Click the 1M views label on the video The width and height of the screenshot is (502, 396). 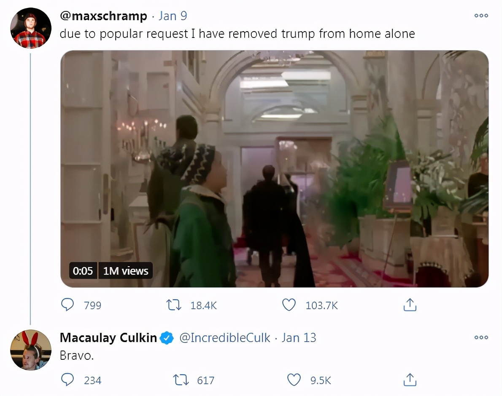[126, 271]
